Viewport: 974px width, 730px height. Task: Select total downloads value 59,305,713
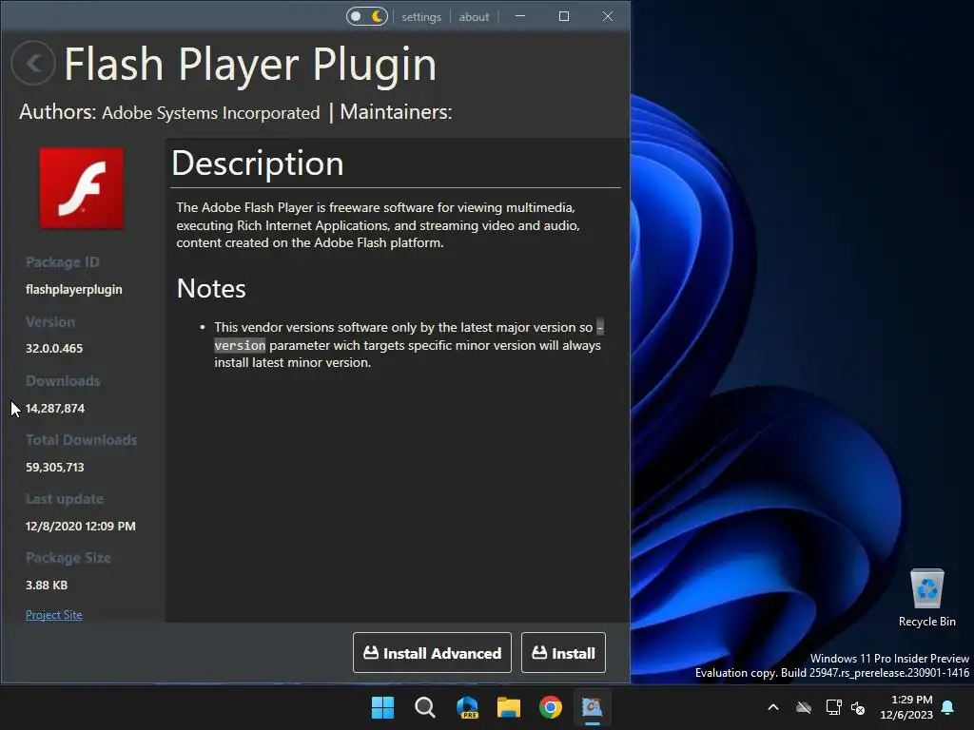tap(54, 467)
